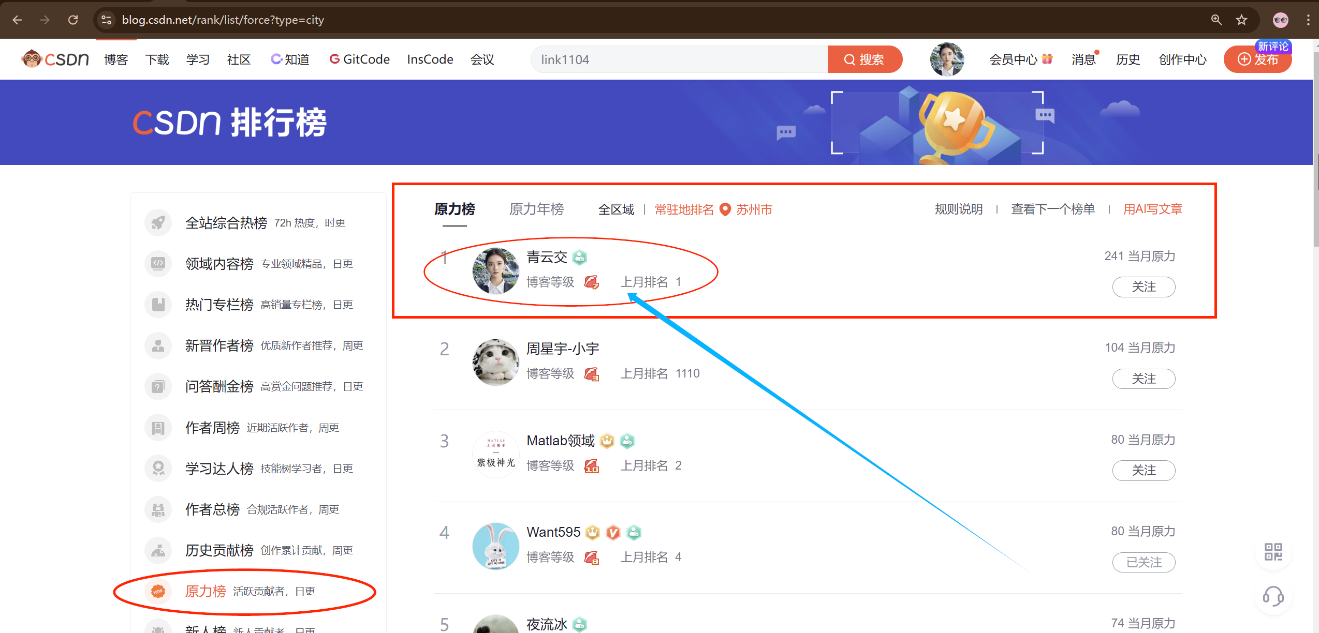The image size is (1319, 633).
Task: Click the address bar URL
Action: click(x=223, y=20)
